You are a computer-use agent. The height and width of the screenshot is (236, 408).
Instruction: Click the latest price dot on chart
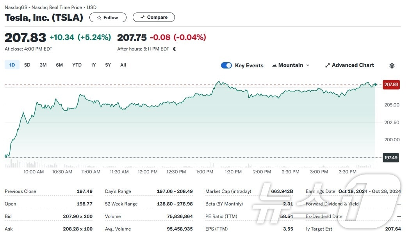point(375,85)
